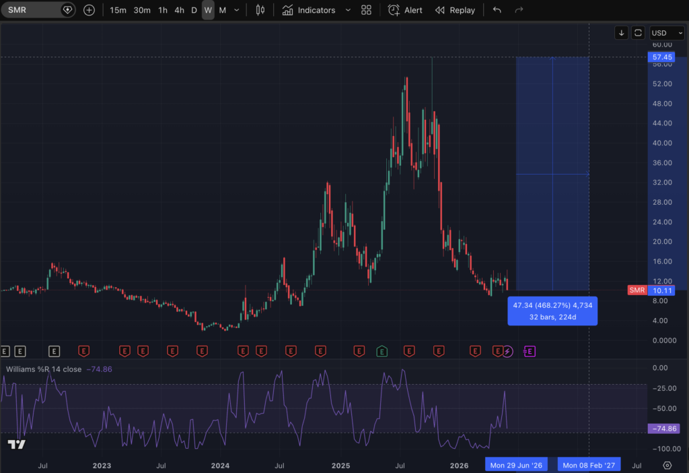
Task: Click 24.00 on the price scale
Action: pos(662,222)
